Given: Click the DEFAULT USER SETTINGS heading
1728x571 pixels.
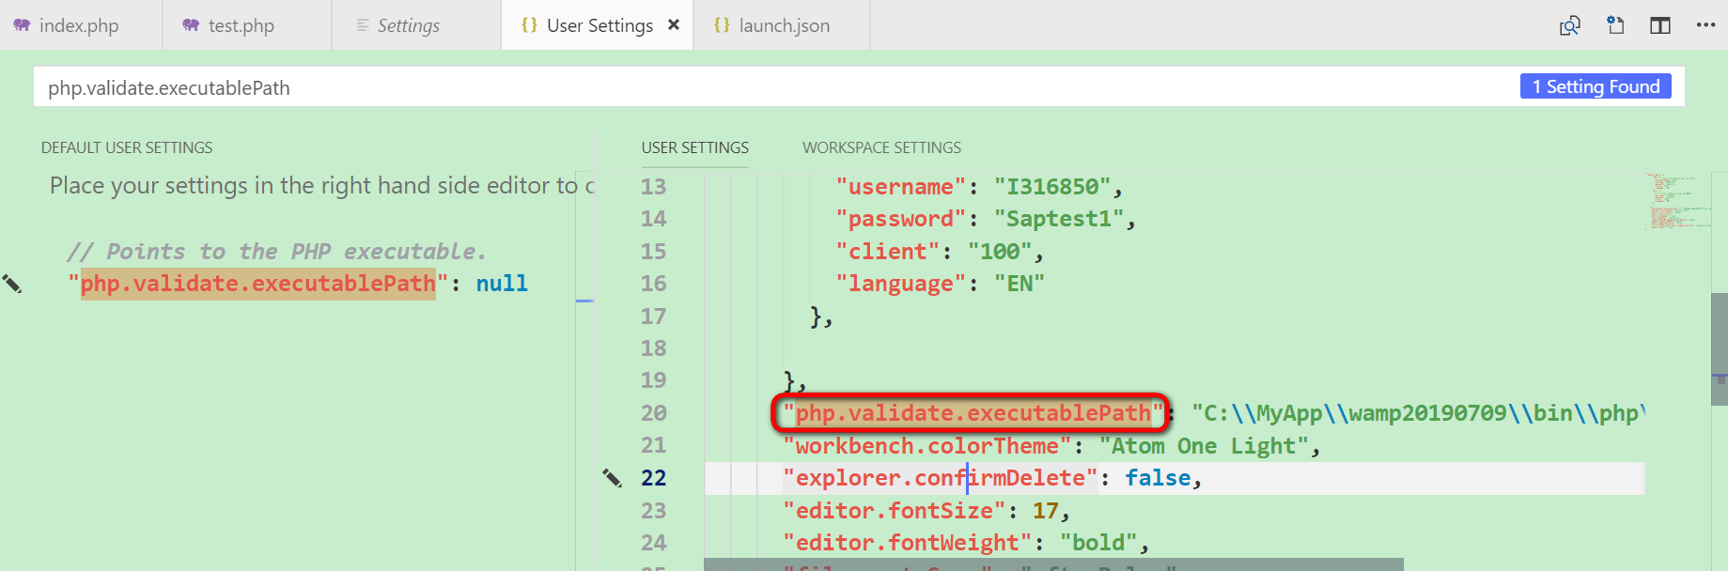Looking at the screenshot, I should point(127,147).
